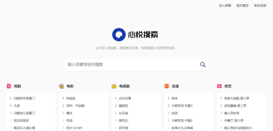273x131 pixels.
Task: Open 怒火12小时 movie entry
Action: click(74, 128)
